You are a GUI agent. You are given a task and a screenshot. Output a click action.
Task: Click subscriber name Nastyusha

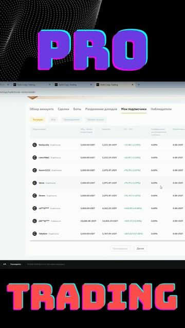click(x=44, y=145)
